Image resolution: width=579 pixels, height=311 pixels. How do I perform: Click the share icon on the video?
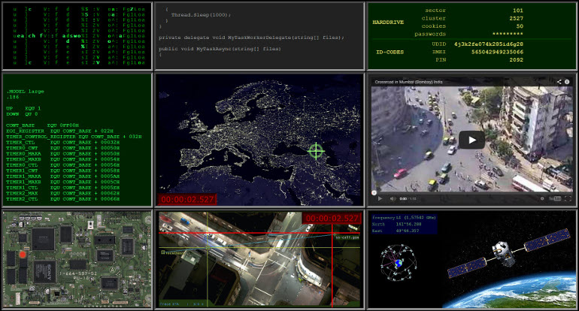pos(559,82)
